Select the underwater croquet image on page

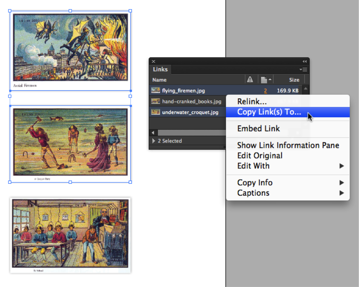pos(70,142)
